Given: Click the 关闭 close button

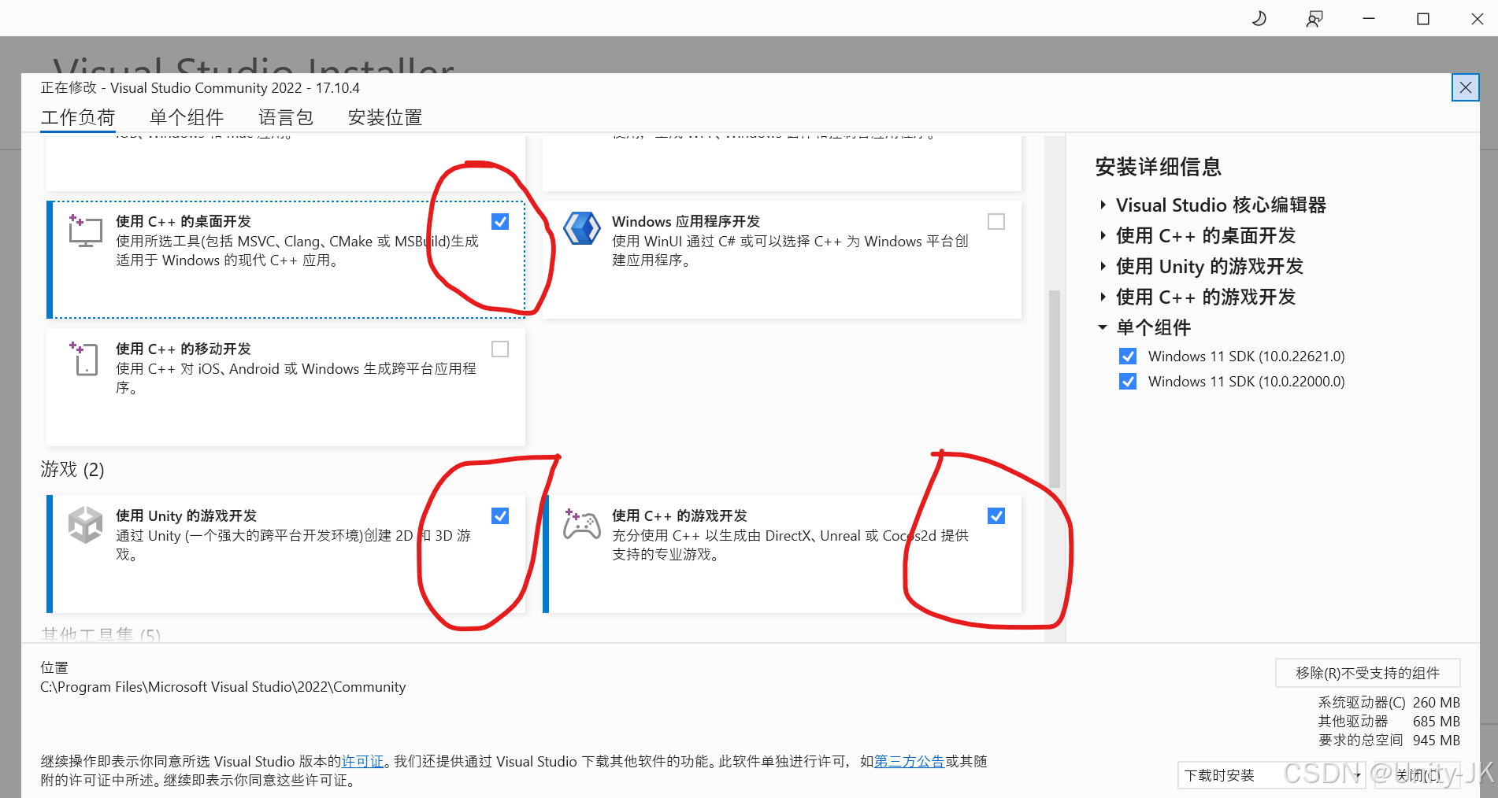Looking at the screenshot, I should coord(1417,775).
